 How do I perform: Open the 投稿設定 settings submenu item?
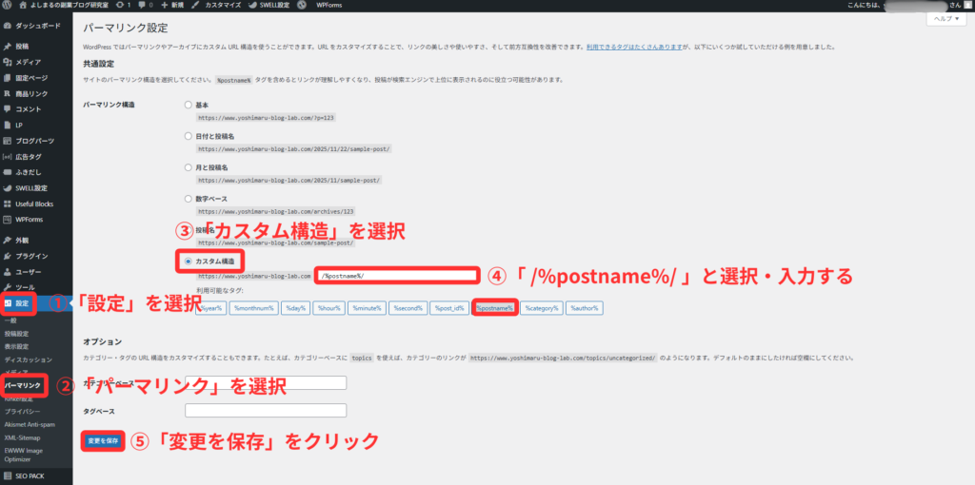tap(16, 334)
